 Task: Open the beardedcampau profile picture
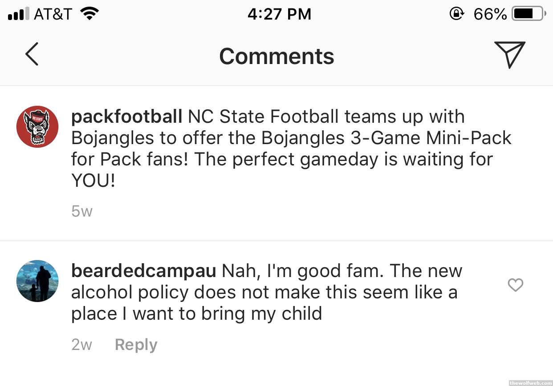[37, 281]
